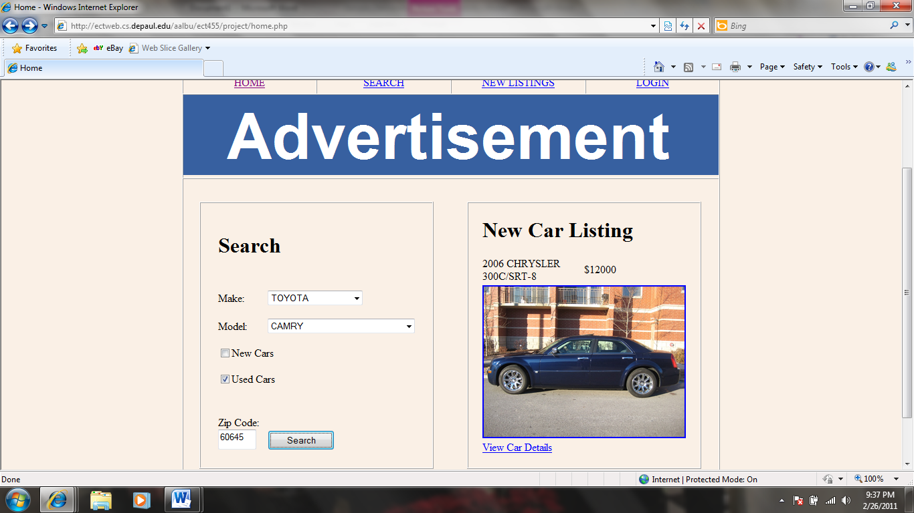
Task: Expand the command bar overflow chevron
Action: (x=908, y=62)
